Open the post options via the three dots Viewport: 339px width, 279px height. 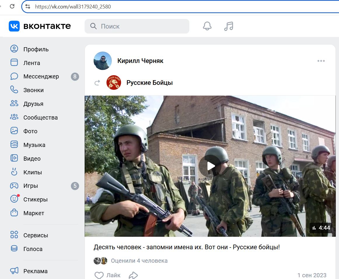point(321,61)
